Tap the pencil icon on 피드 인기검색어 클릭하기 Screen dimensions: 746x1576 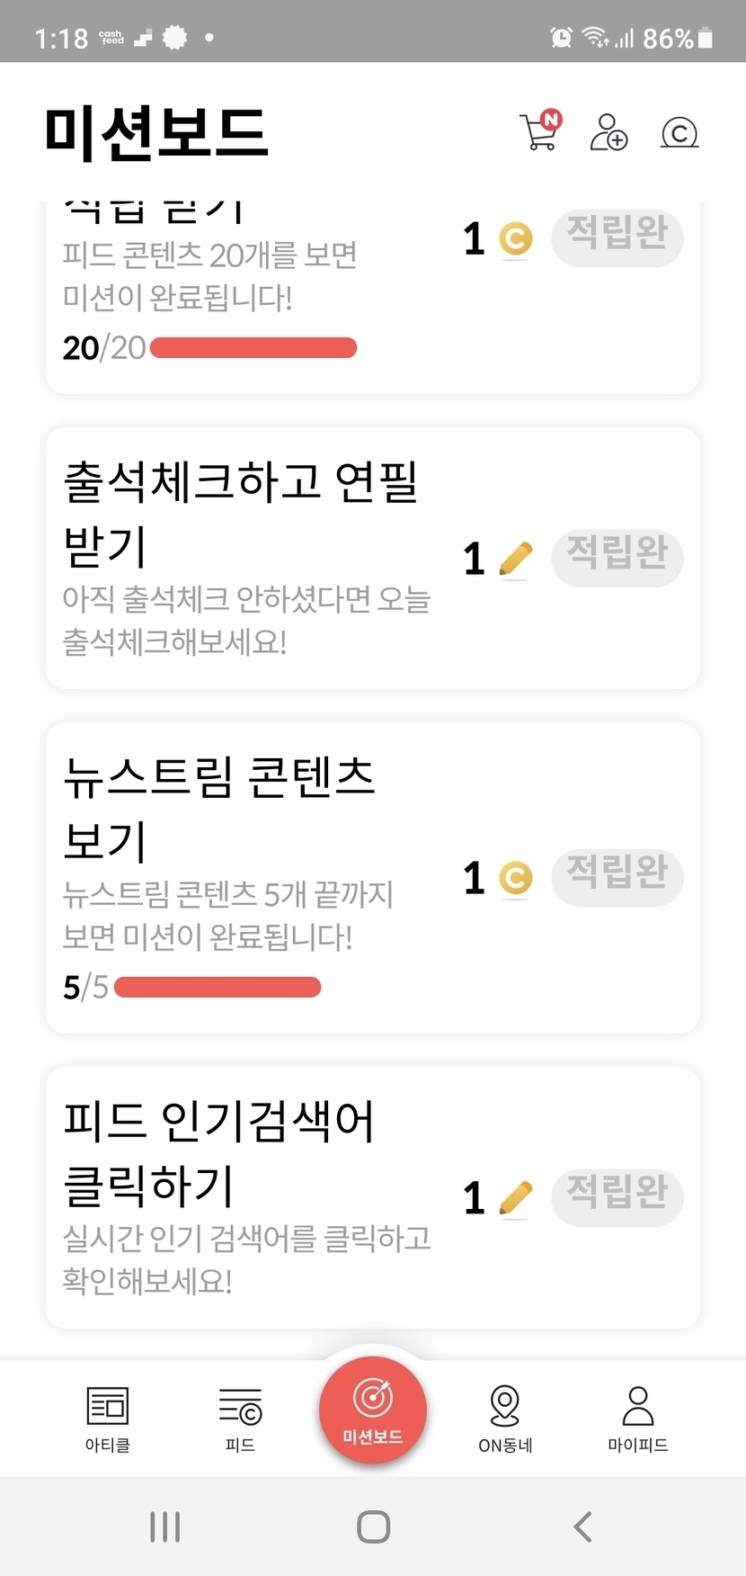[x=515, y=1198]
